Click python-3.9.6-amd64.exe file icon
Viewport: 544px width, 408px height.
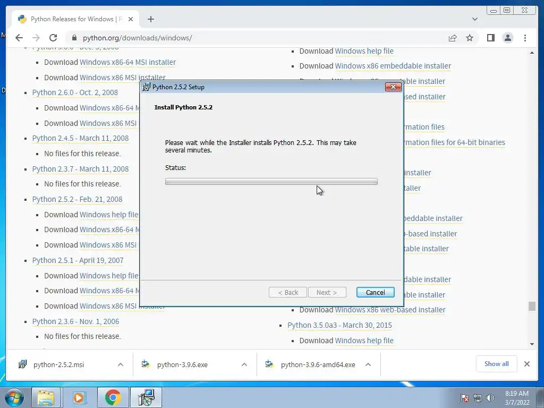pyautogui.click(x=269, y=364)
